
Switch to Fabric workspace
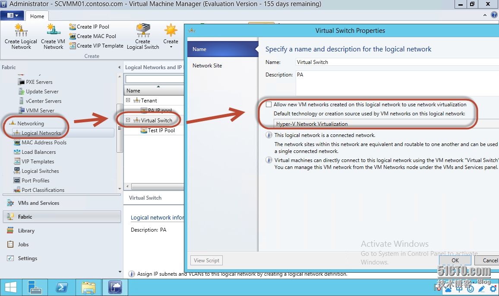point(62,216)
